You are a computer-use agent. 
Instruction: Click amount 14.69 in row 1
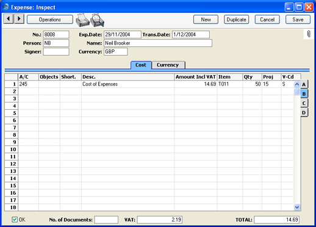pos(196,84)
